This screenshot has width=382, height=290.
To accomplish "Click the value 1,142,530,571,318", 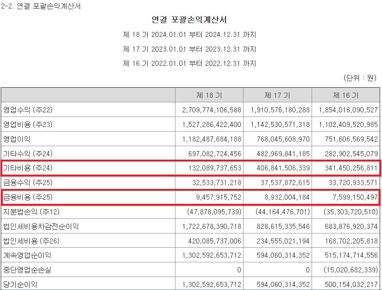I will (280, 125).
